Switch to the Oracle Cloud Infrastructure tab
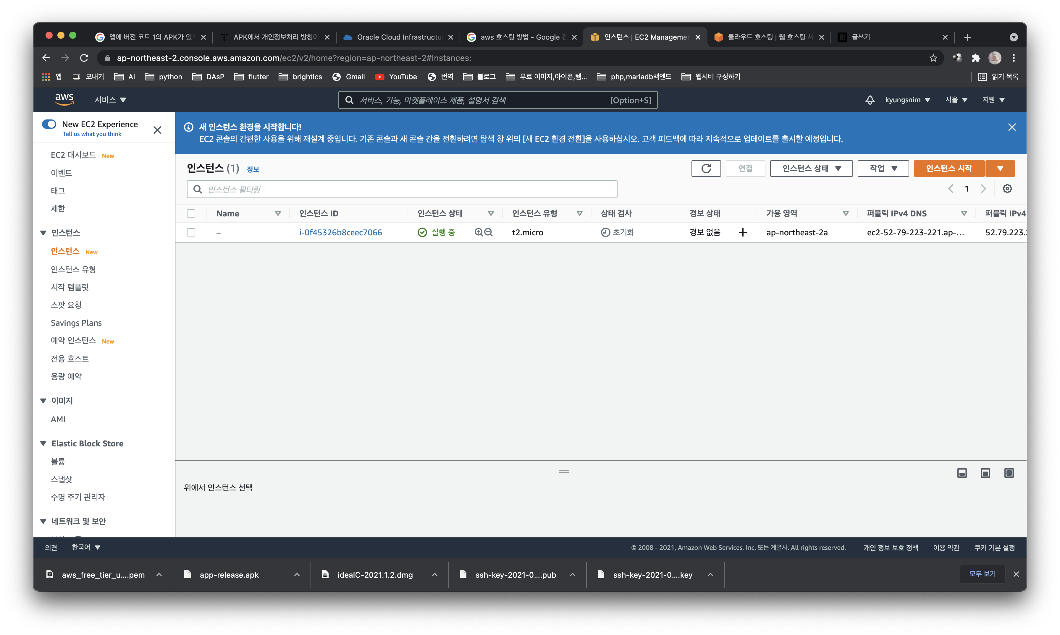 coord(398,37)
